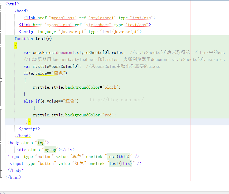Screen dimensions: 229x194
Task: Click the yellow highlighted closing brace
Action: click(x=29, y=122)
